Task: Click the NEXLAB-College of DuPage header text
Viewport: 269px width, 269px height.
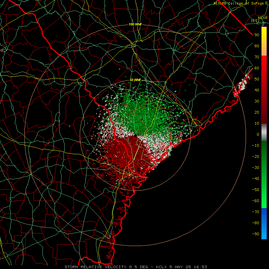Action: coord(241,3)
